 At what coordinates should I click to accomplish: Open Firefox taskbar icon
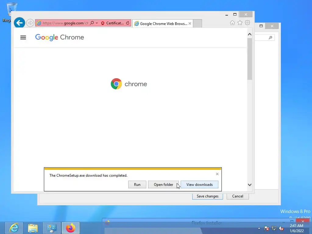tap(71, 228)
